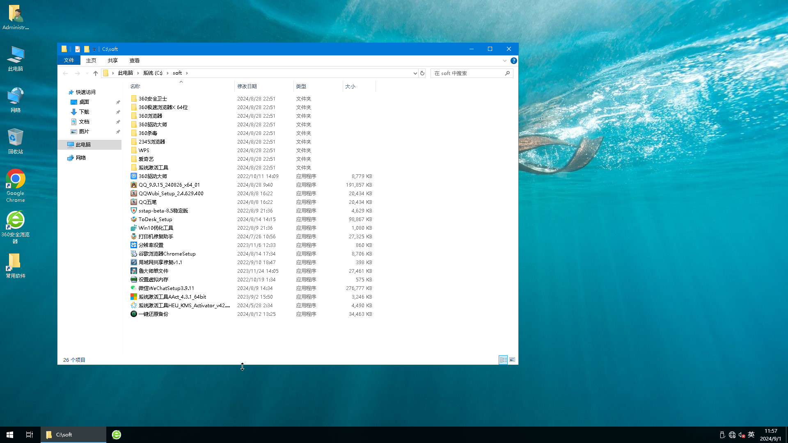Viewport: 788px width, 443px height.
Task: Click 系统 (C:) in the address breadcrumb
Action: point(153,73)
